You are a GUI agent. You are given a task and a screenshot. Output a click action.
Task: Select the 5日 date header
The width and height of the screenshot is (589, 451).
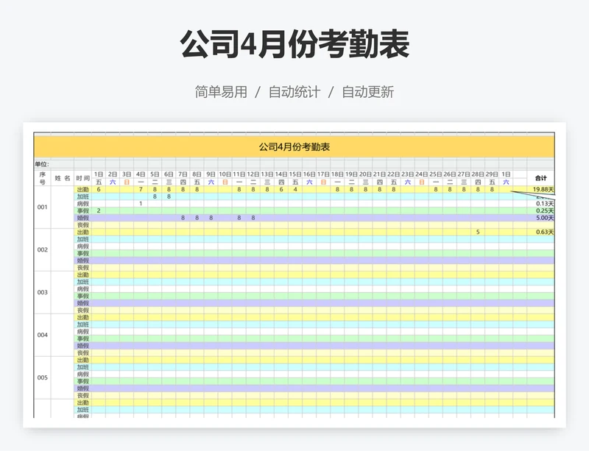click(x=155, y=174)
